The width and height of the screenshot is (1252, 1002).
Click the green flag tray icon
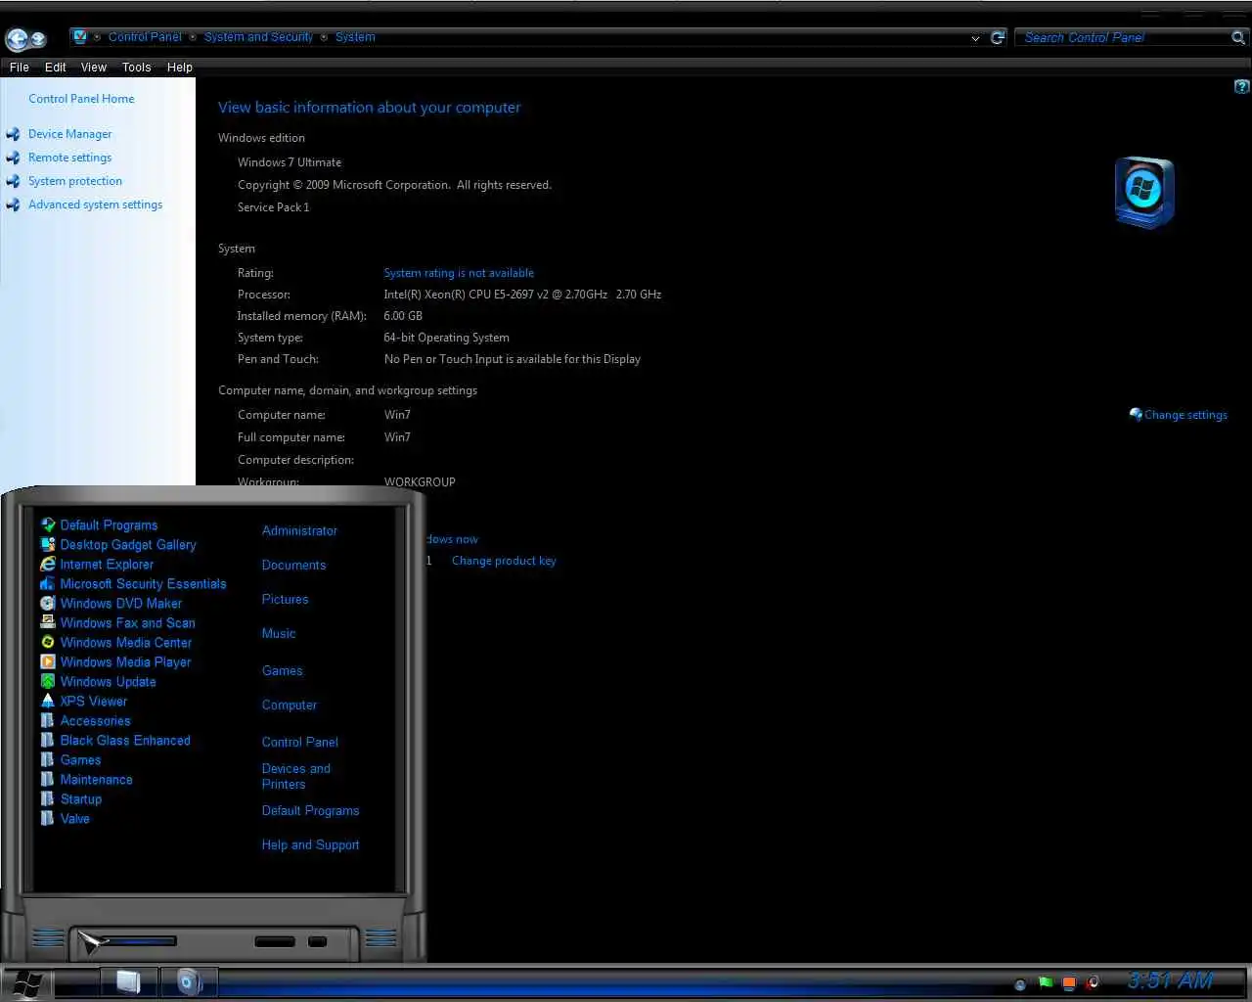(1046, 982)
